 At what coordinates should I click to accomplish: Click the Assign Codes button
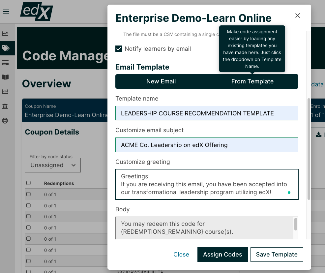222,254
